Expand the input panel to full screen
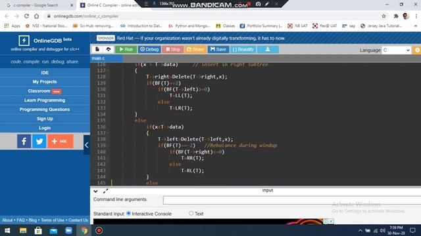421x236 pixels. pyautogui.click(x=105, y=191)
